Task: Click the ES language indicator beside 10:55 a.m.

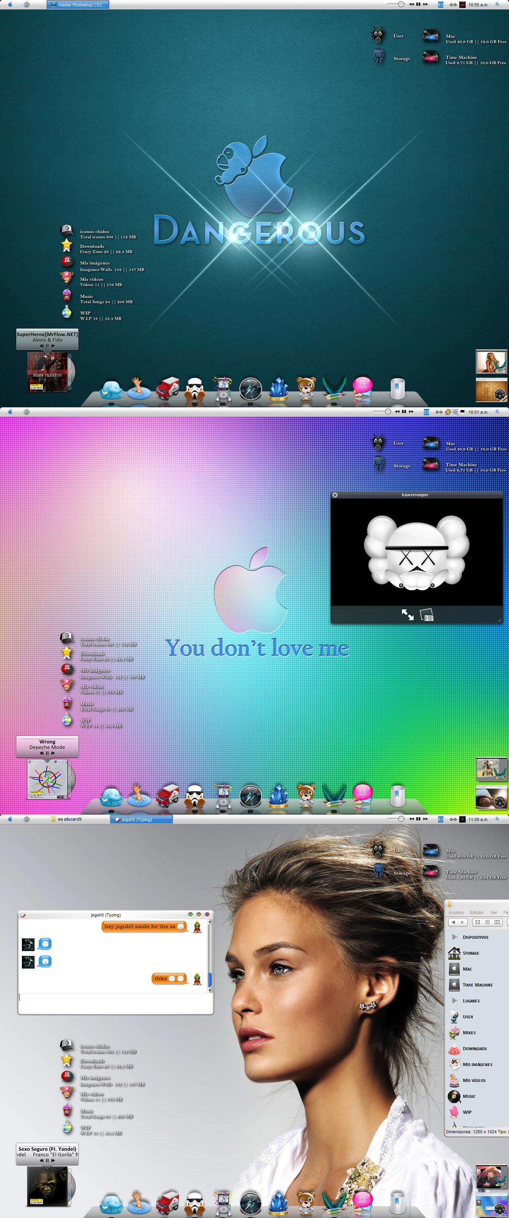Action: pyautogui.click(x=441, y=5)
